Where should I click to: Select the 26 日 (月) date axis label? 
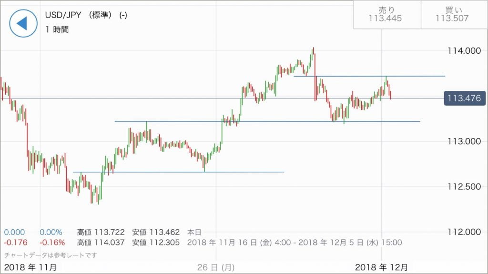pos(216,267)
